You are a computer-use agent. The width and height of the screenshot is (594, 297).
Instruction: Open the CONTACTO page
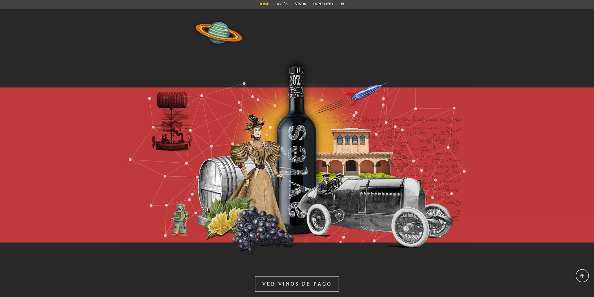pos(323,4)
